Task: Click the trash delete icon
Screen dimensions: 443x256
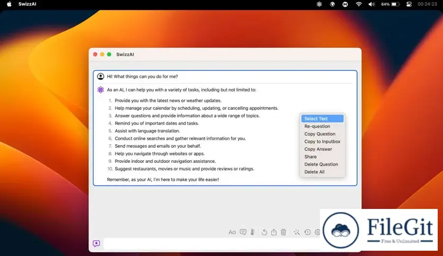Action: (283, 232)
